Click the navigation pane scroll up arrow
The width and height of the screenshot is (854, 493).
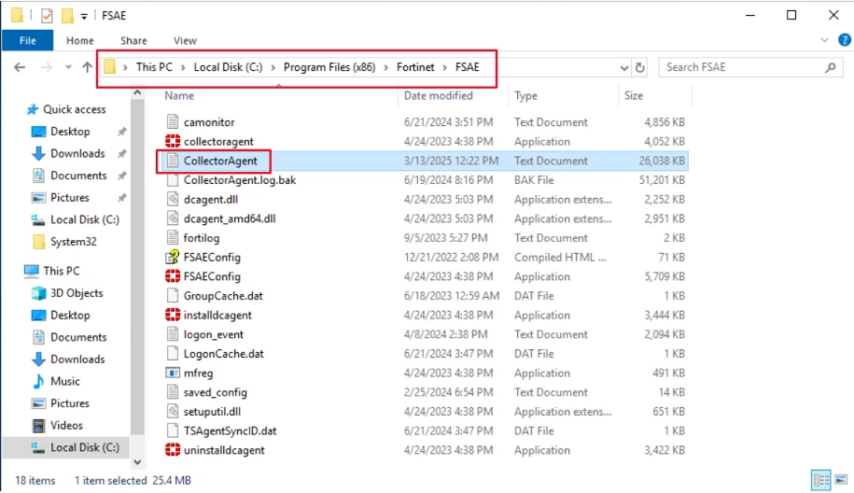(x=137, y=92)
